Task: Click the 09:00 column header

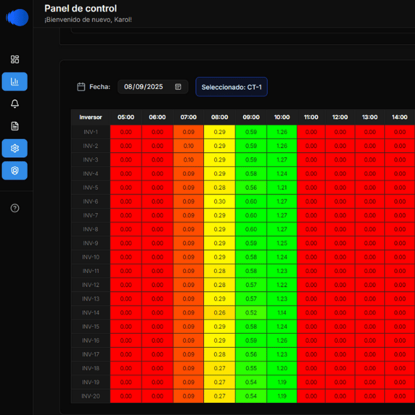Action: coord(251,117)
